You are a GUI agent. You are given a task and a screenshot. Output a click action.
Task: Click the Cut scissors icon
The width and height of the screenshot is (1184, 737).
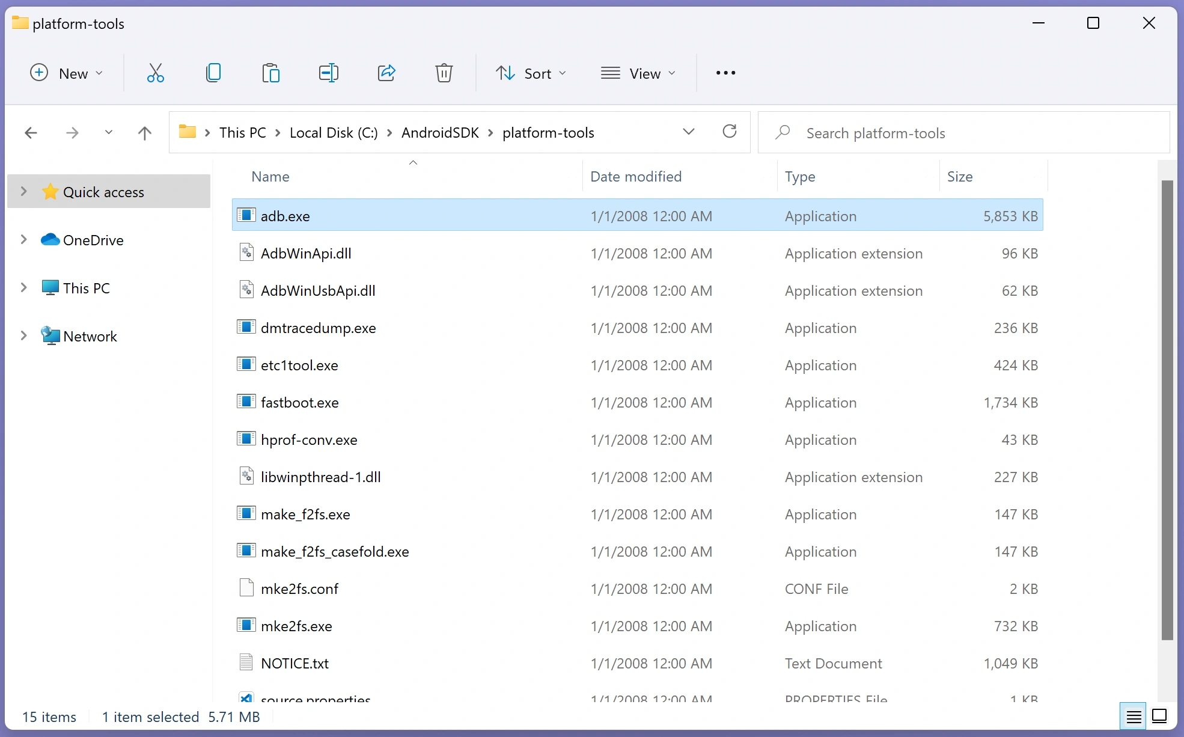click(x=156, y=73)
